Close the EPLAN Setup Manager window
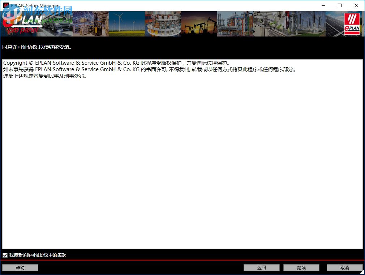 click(356, 5)
